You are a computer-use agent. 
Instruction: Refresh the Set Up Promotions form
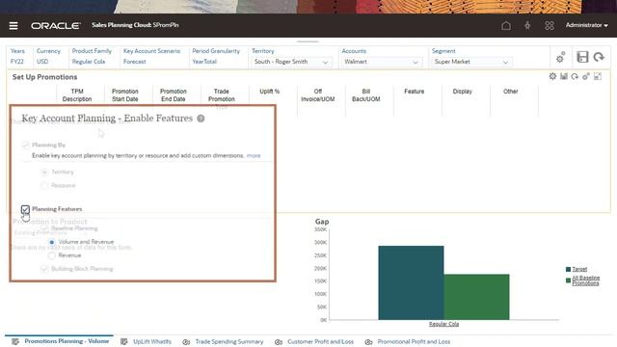[575, 76]
